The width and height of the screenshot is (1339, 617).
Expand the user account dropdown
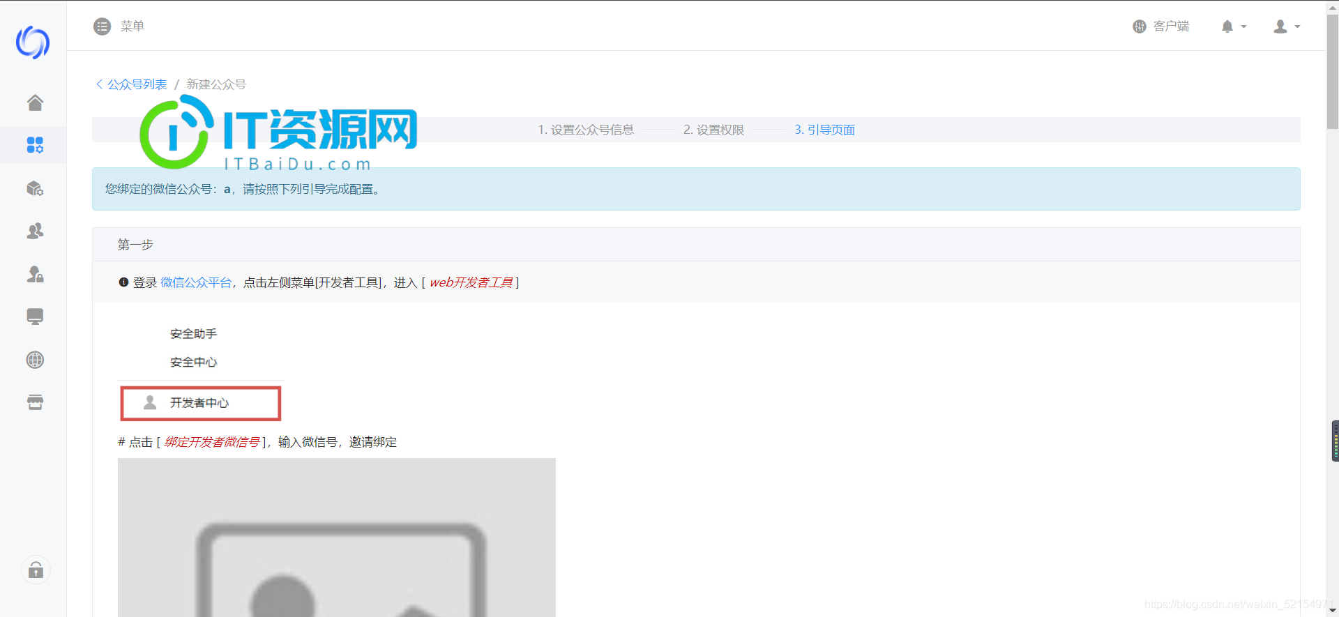coord(1287,26)
